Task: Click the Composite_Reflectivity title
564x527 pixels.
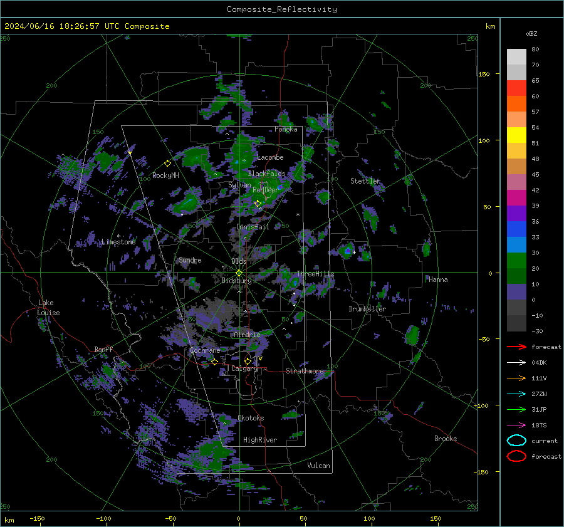Action: coord(281,9)
